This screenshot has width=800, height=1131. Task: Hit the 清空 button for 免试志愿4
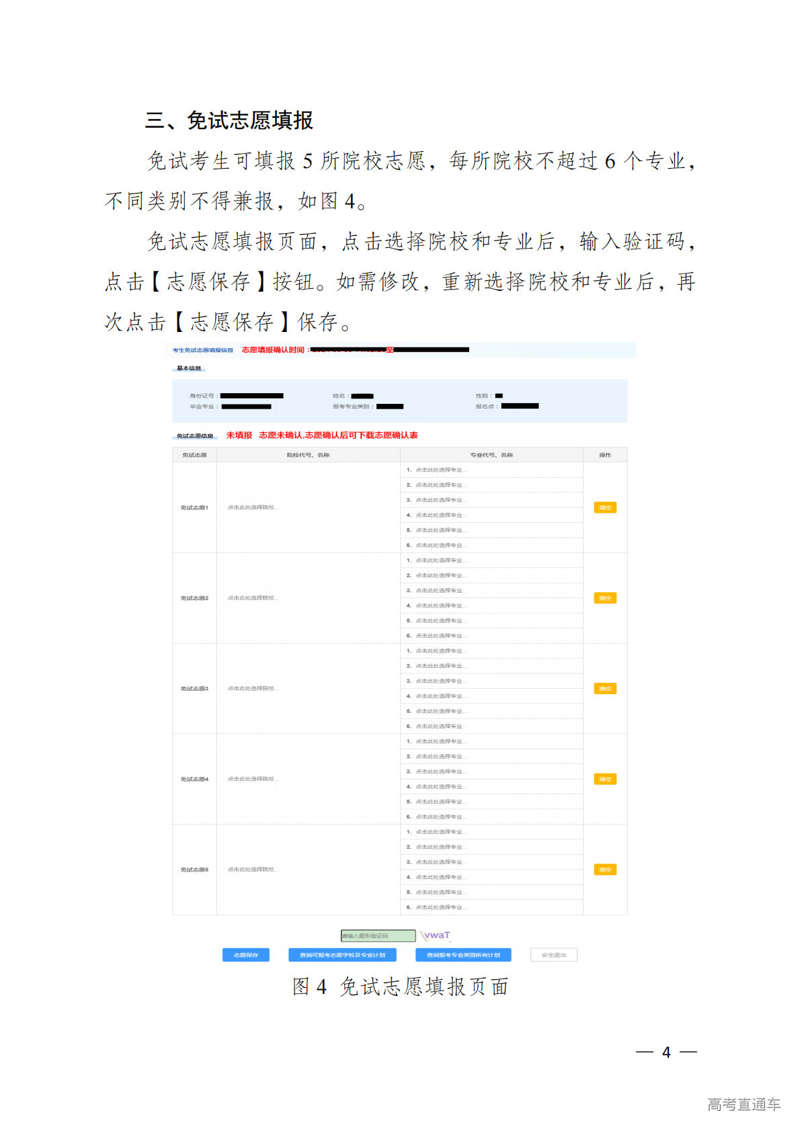tap(605, 780)
